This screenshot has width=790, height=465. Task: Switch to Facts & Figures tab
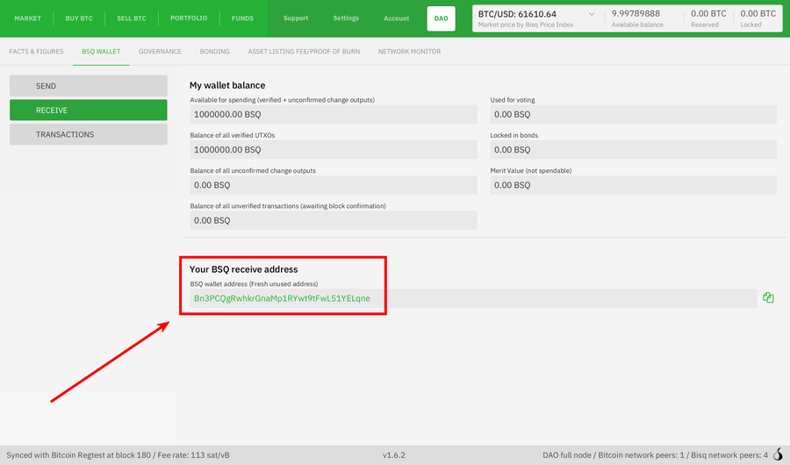click(x=36, y=52)
